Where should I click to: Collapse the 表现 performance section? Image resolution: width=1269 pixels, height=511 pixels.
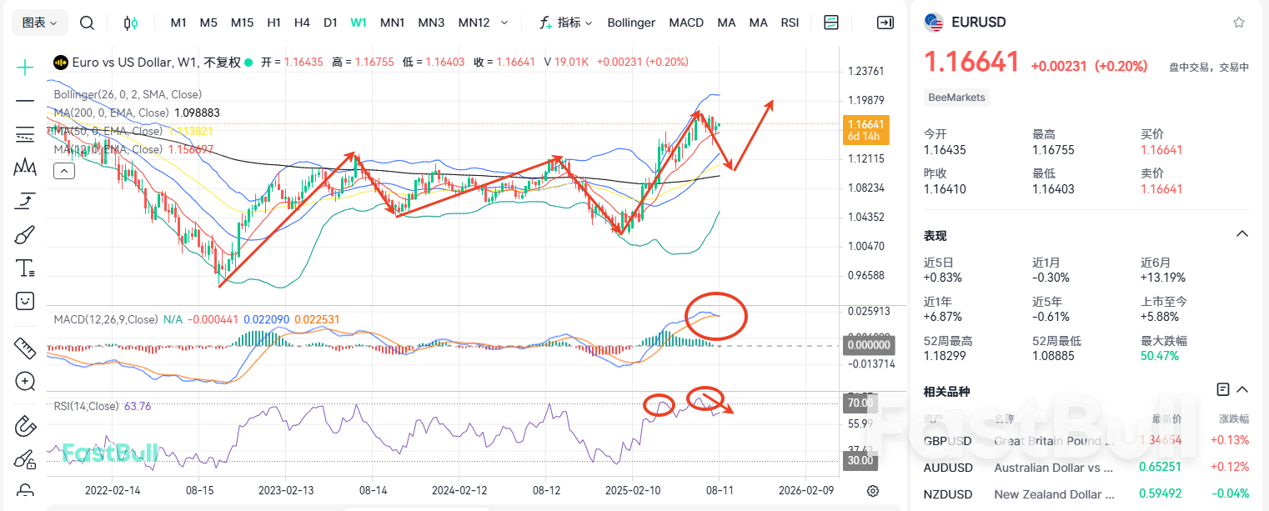pos(1241,235)
